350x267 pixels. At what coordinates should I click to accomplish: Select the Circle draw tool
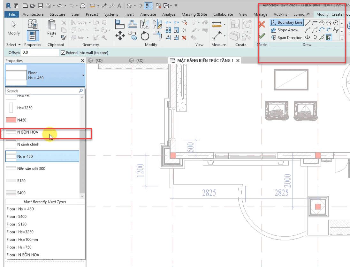coord(336,23)
